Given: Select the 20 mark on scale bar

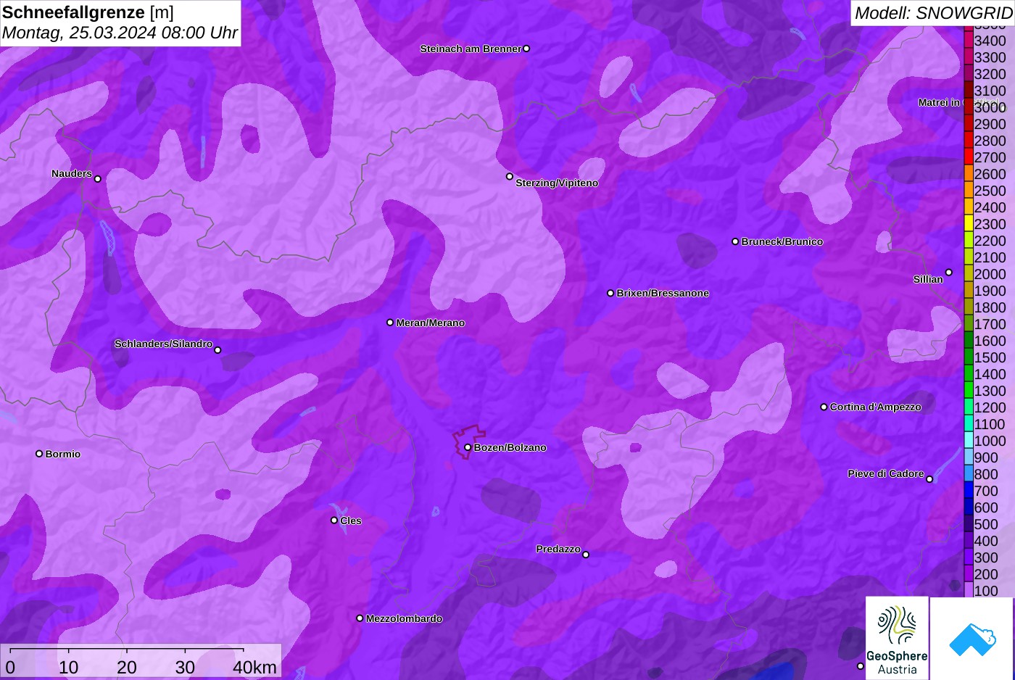Looking at the screenshot, I should (127, 667).
